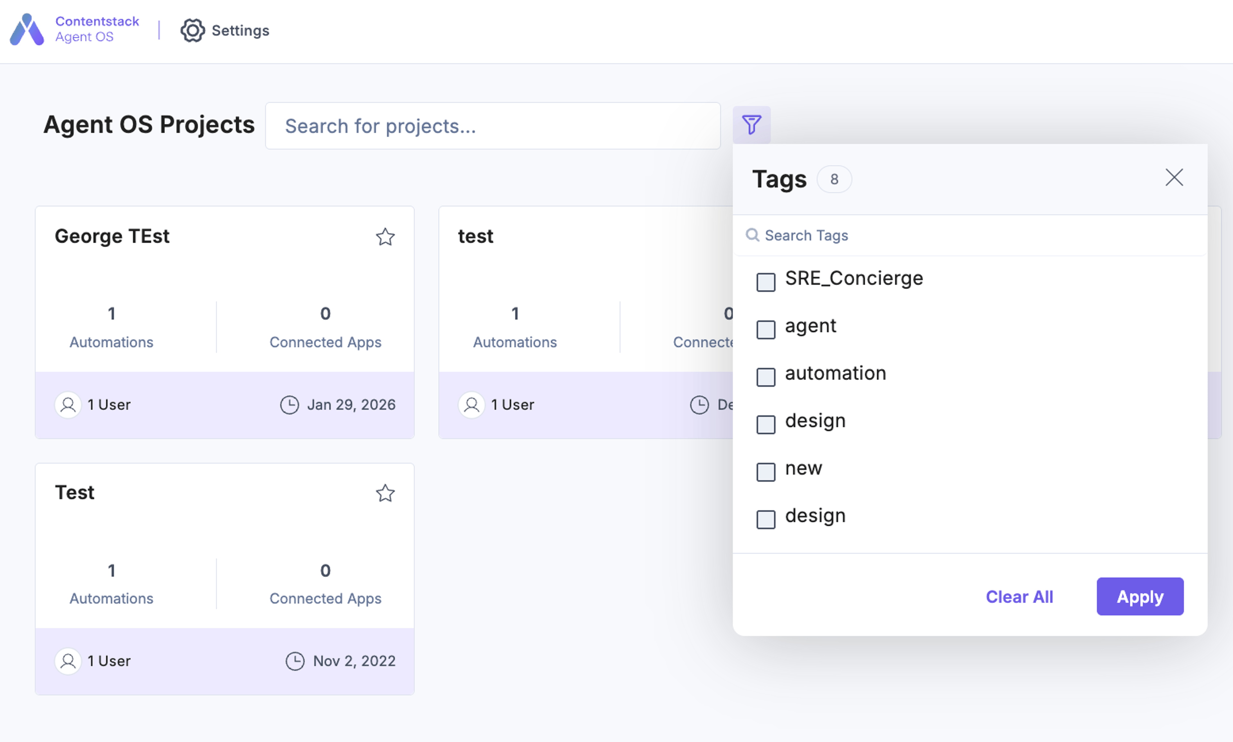The image size is (1233, 742).
Task: Click the filter funnel icon
Action: click(x=751, y=125)
